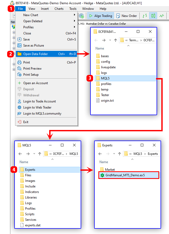Image resolution: width=169 pixels, height=234 pixels.
Task: Choose Login to Web Trader
Action: pos(46,107)
